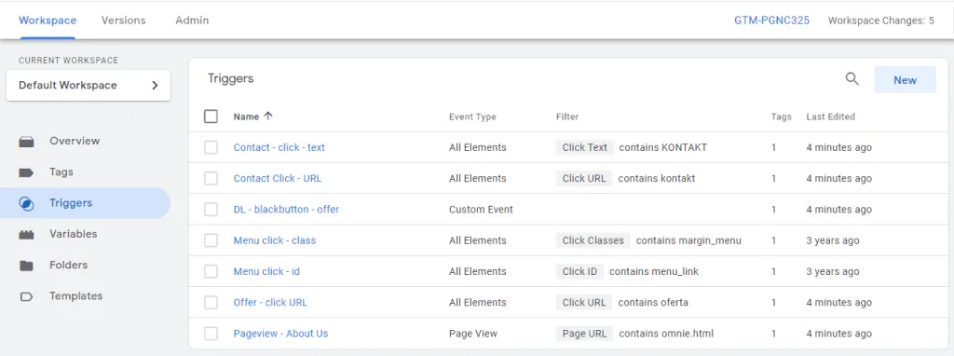Click the Last Edited column header
The width and height of the screenshot is (954, 356).
coord(830,116)
